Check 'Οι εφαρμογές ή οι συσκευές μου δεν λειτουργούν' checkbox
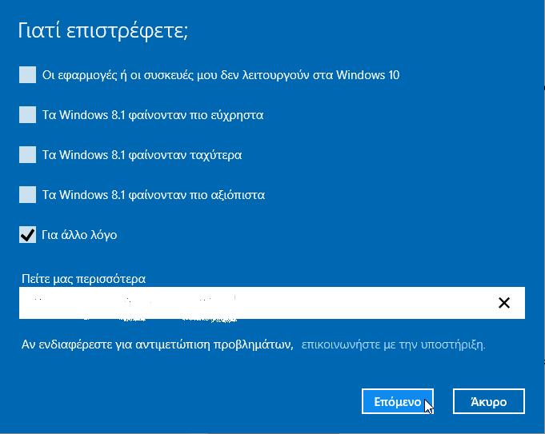The image size is (545, 434). click(28, 75)
